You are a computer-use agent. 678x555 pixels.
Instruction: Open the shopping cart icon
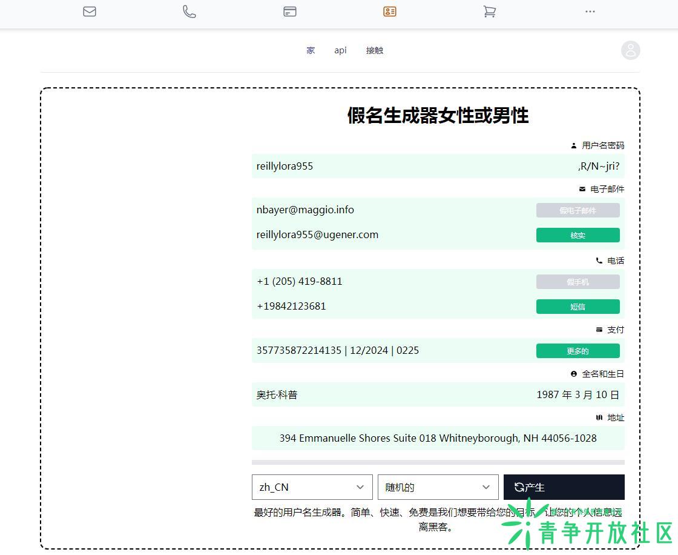pos(490,12)
